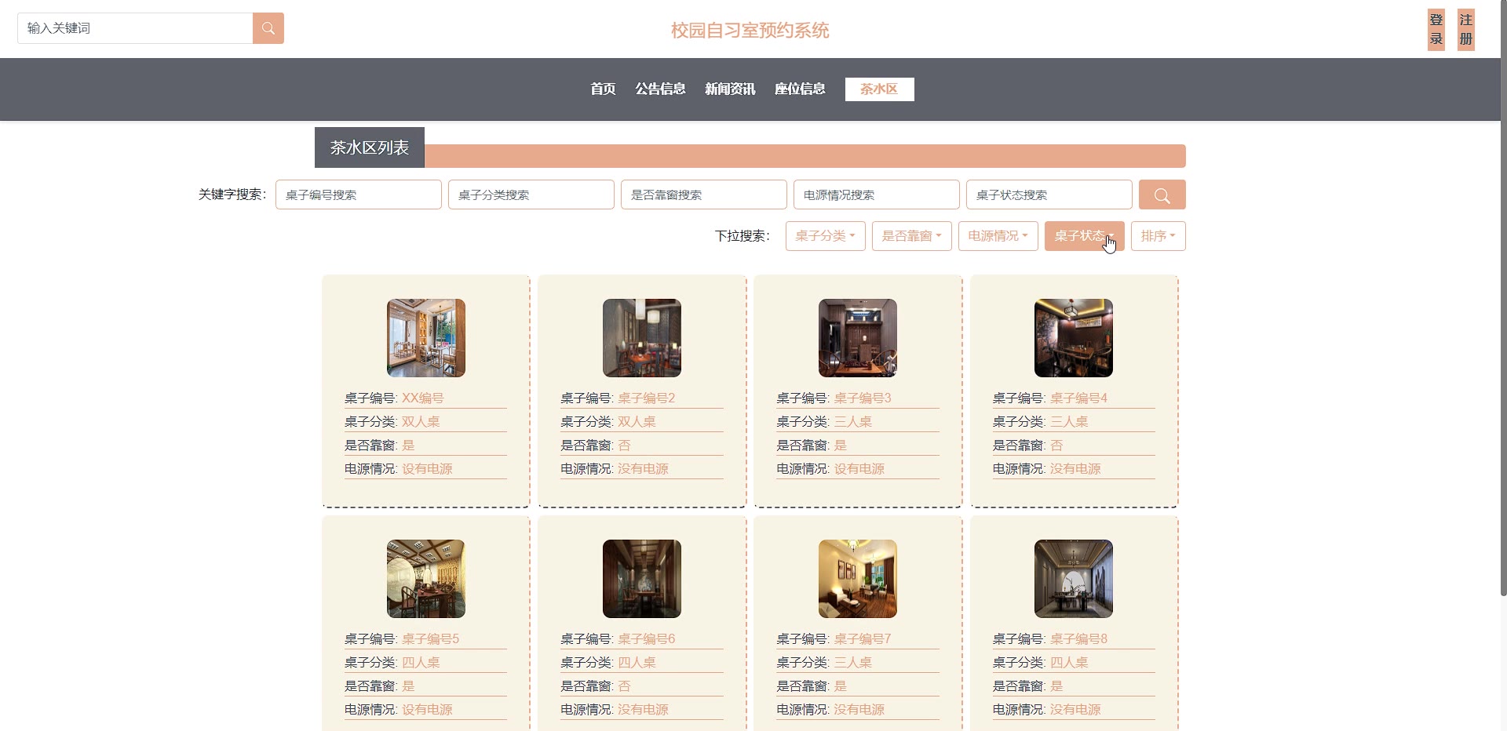Expand the 桌子分类 dropdown
Image resolution: width=1507 pixels, height=731 pixels.
pyautogui.click(x=826, y=236)
